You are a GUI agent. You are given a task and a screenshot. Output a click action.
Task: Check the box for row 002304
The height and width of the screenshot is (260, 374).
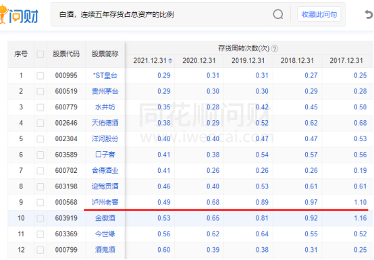click(41, 139)
